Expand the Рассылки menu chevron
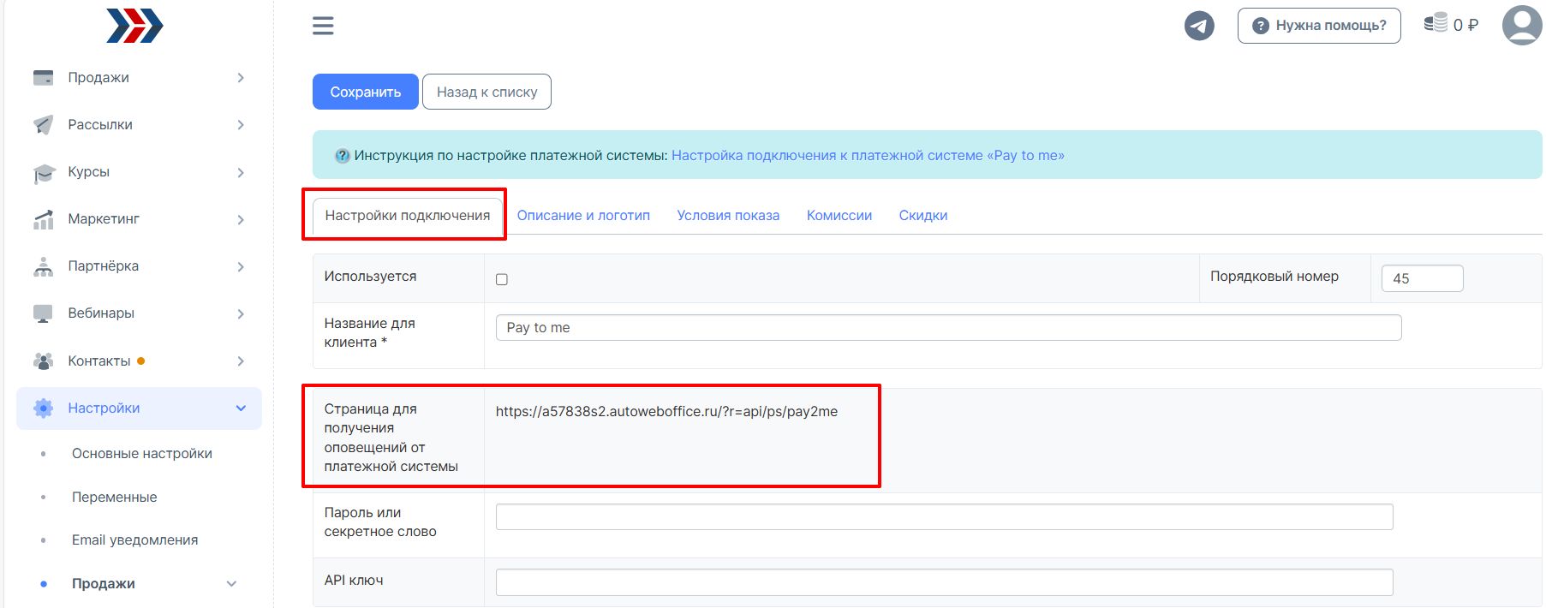1546x608 pixels. coord(241,125)
